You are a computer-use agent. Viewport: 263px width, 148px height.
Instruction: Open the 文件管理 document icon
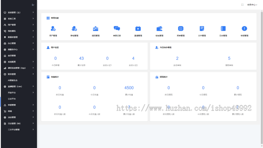202,29
